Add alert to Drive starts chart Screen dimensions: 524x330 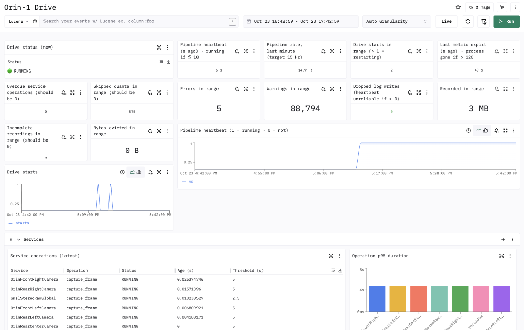pos(151,172)
